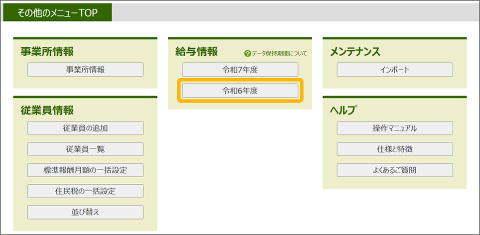Click the インポート button

tap(394, 70)
